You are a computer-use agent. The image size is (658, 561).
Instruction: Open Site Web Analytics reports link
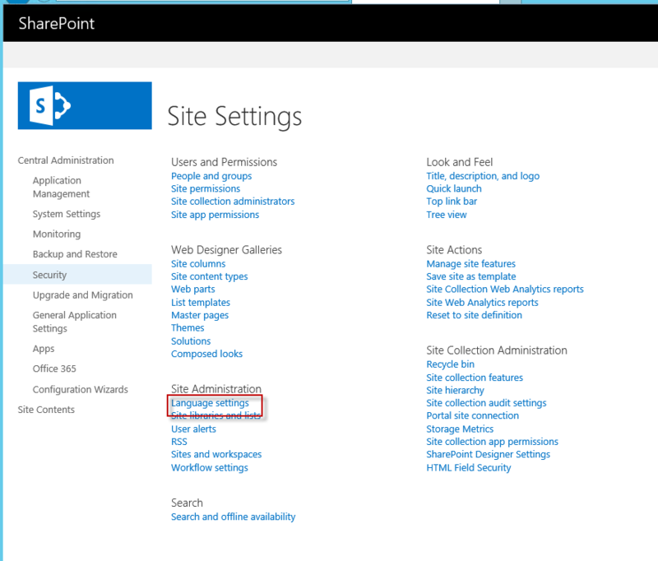coord(482,303)
